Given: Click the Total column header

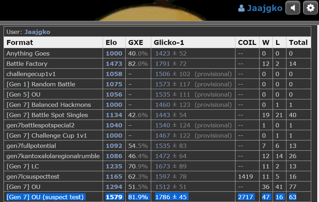Looking at the screenshot, I should (298, 42).
